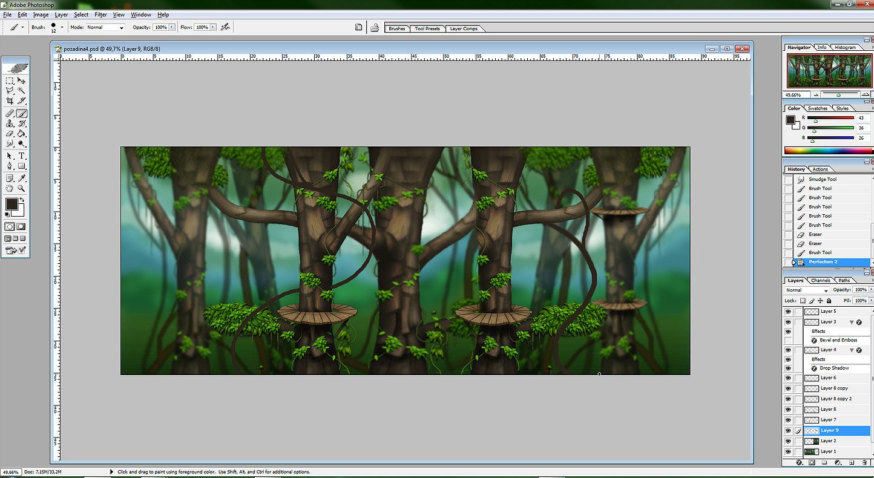Hide Layer 9 with its eye icon
This screenshot has height=478, width=874.
click(787, 431)
